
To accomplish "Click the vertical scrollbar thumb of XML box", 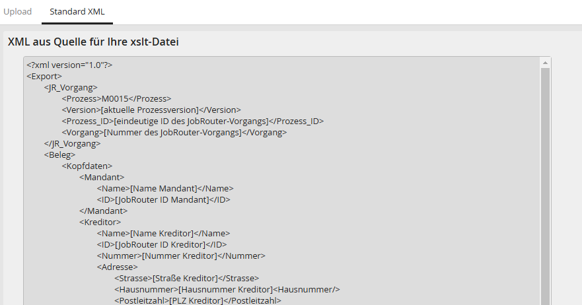I will click(545, 187).
